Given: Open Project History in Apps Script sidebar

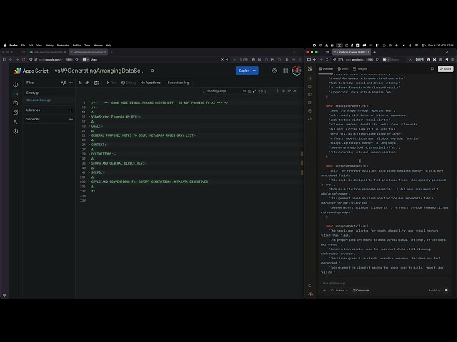Looking at the screenshot, I should (16, 103).
